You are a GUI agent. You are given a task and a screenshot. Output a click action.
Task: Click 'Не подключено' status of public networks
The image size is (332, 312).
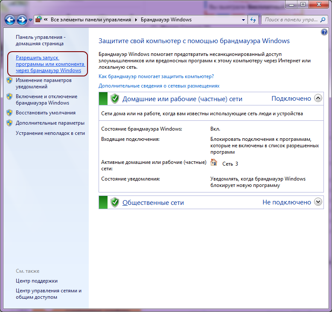tap(287, 202)
